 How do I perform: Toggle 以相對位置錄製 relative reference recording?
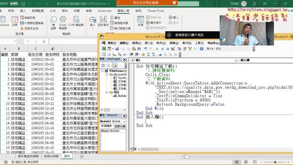point(32,23)
